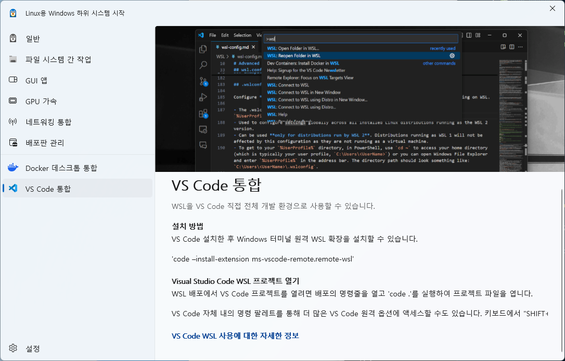Click the code install-extension command text
The height and width of the screenshot is (361, 565).
(x=263, y=259)
